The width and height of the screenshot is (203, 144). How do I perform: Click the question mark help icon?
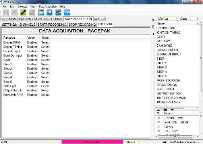(x=67, y=13)
